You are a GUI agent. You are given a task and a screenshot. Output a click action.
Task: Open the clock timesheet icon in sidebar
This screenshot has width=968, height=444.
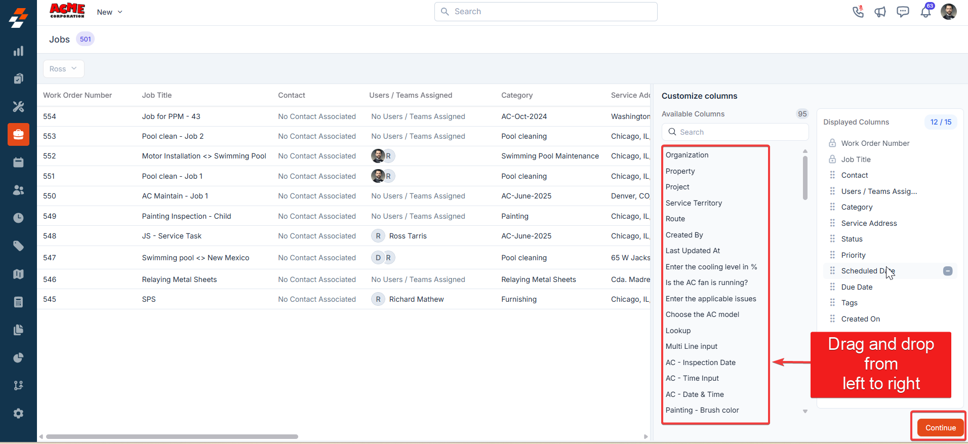[x=18, y=218]
